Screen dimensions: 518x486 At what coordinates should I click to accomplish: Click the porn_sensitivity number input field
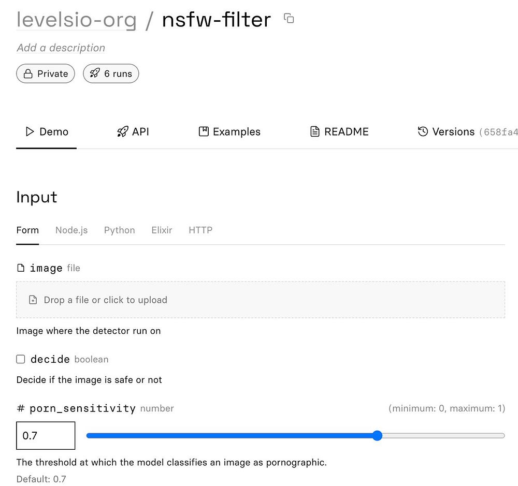tap(46, 436)
